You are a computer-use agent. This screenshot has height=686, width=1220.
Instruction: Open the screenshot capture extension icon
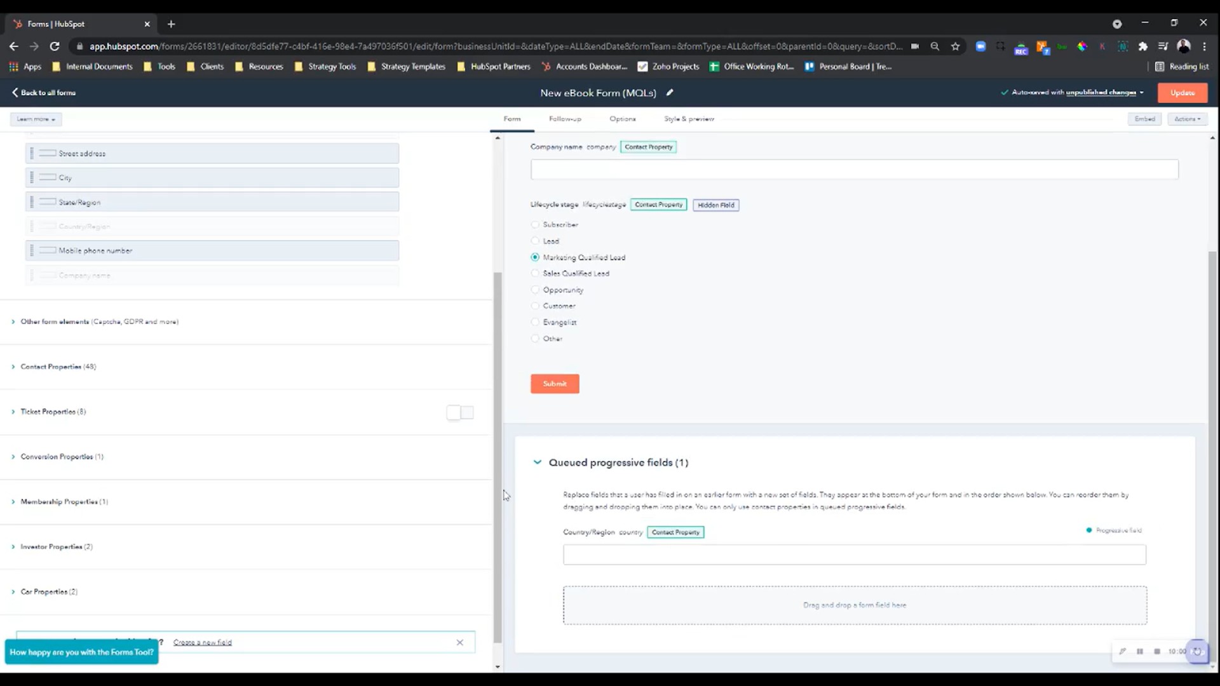coord(1000,48)
